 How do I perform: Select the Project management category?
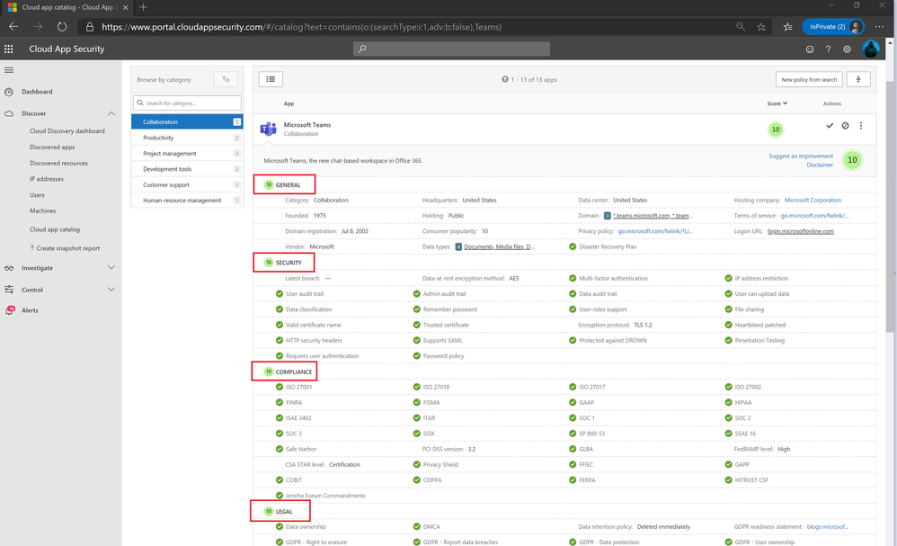187,154
